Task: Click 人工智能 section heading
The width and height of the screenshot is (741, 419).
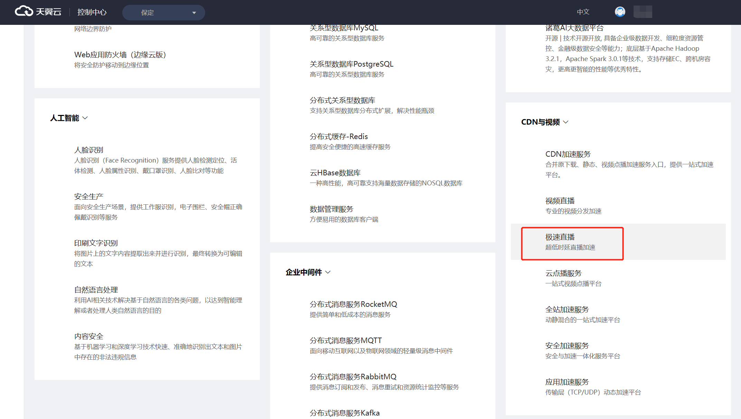Action: pyautogui.click(x=65, y=118)
